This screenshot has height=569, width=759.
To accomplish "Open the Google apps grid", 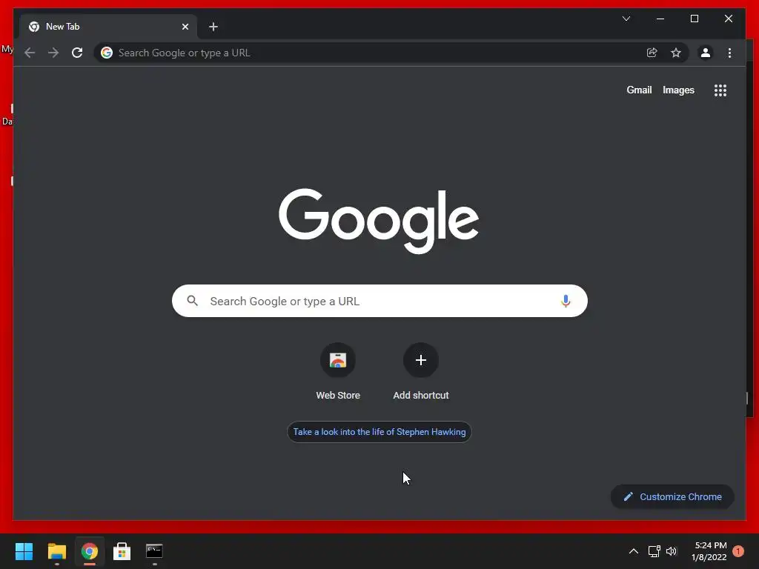I will 720,90.
